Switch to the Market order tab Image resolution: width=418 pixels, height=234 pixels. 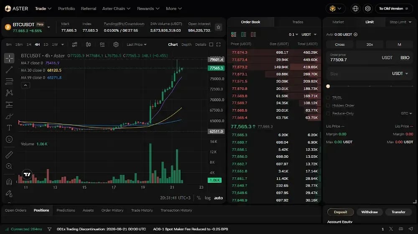338,22
